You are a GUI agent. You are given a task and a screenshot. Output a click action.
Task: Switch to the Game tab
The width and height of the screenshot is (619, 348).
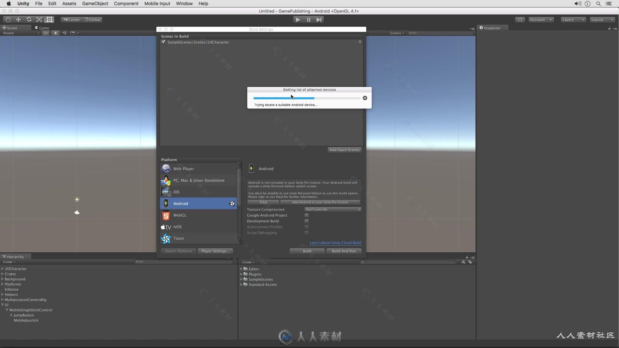(x=42, y=28)
